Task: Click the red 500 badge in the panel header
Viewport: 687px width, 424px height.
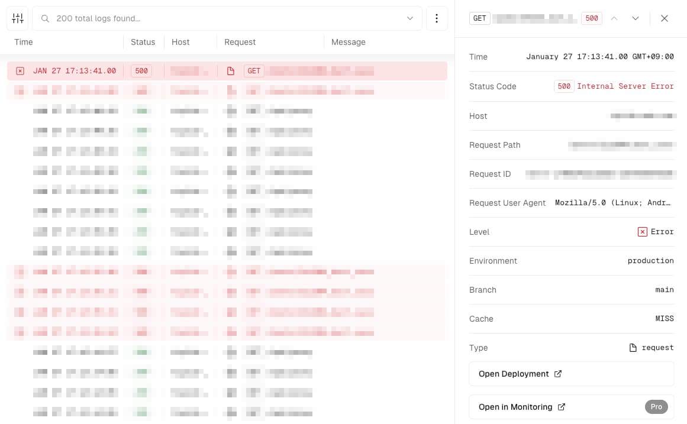Action: tap(592, 18)
